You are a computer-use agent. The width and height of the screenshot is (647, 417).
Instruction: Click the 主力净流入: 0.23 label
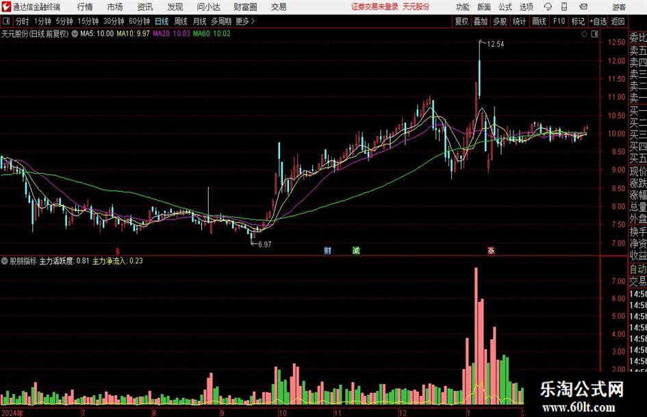[117, 261]
